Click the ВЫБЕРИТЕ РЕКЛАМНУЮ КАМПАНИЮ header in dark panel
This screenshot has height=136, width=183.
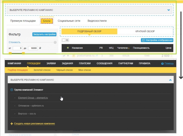tap(91, 80)
